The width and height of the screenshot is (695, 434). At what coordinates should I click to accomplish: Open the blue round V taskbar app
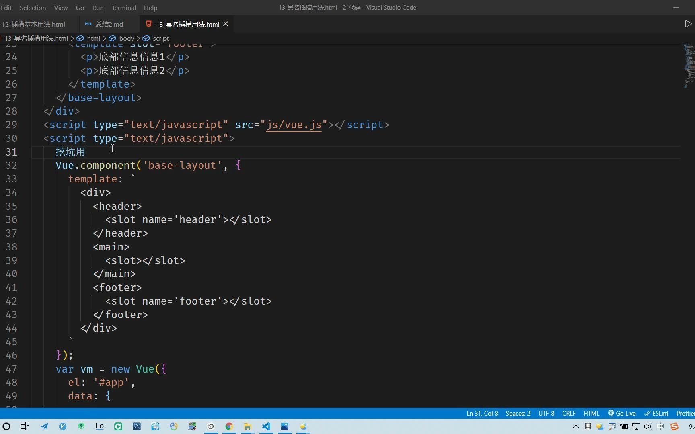[63, 426]
